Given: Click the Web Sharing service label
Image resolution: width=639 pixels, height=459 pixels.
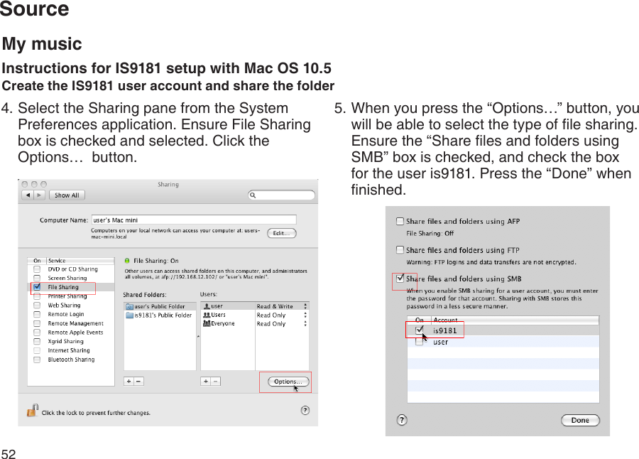Looking at the screenshot, I should coord(65,306).
